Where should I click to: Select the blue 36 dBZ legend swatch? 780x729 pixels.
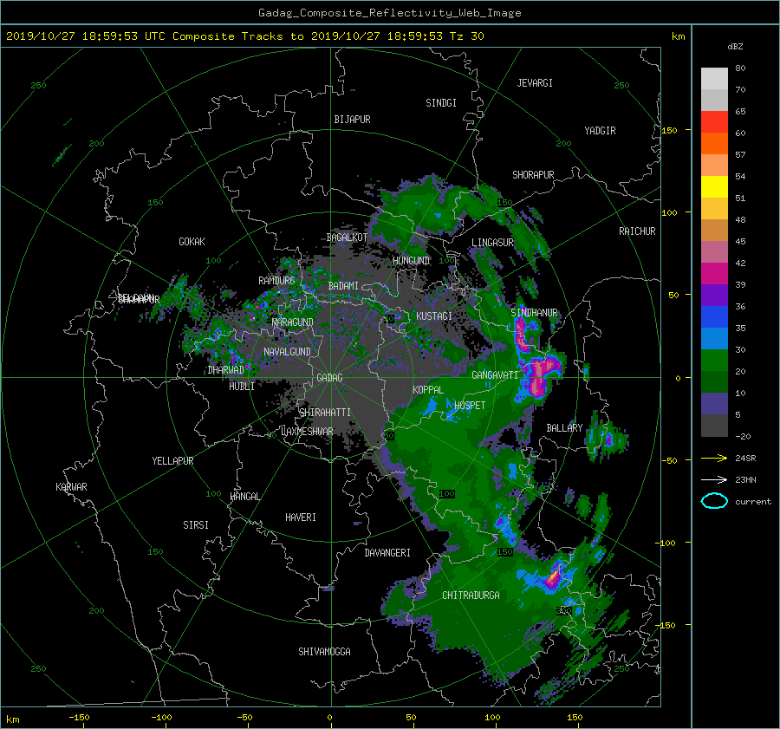pos(714,316)
